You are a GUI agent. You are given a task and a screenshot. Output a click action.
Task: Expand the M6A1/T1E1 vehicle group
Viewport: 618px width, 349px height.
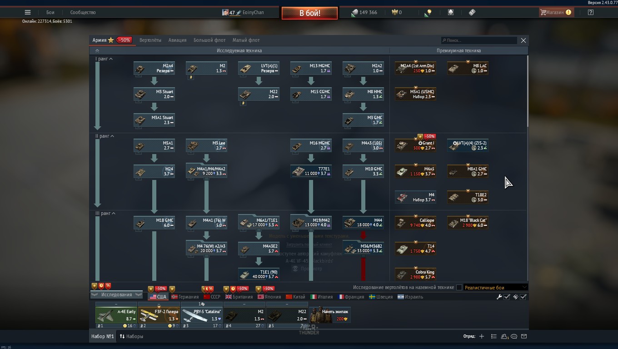(259, 222)
